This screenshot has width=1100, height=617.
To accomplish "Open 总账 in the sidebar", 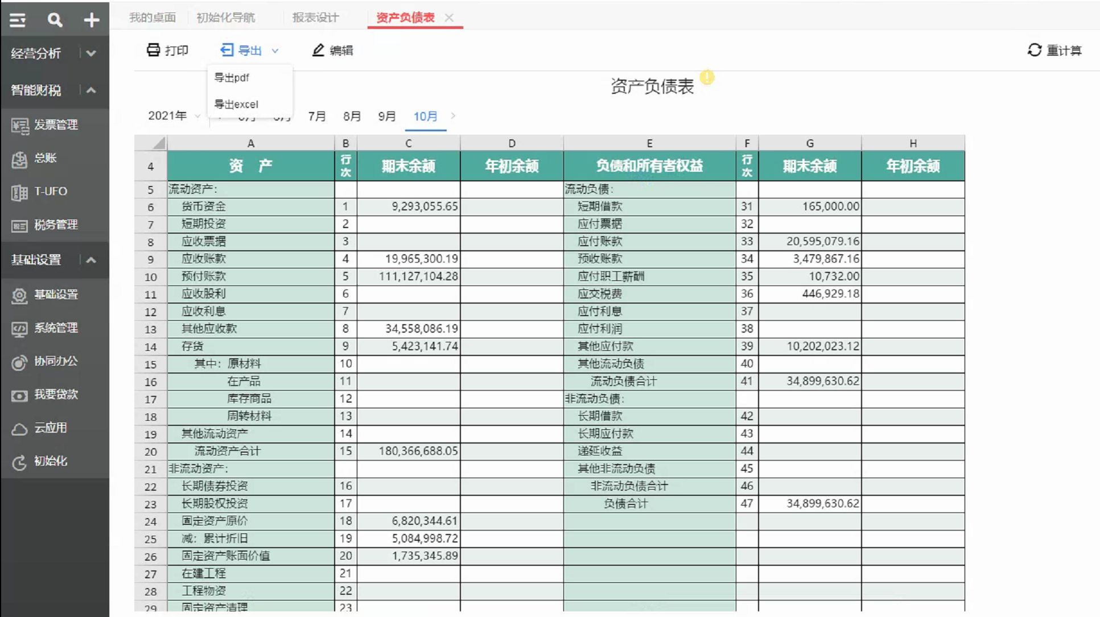I will click(x=55, y=158).
